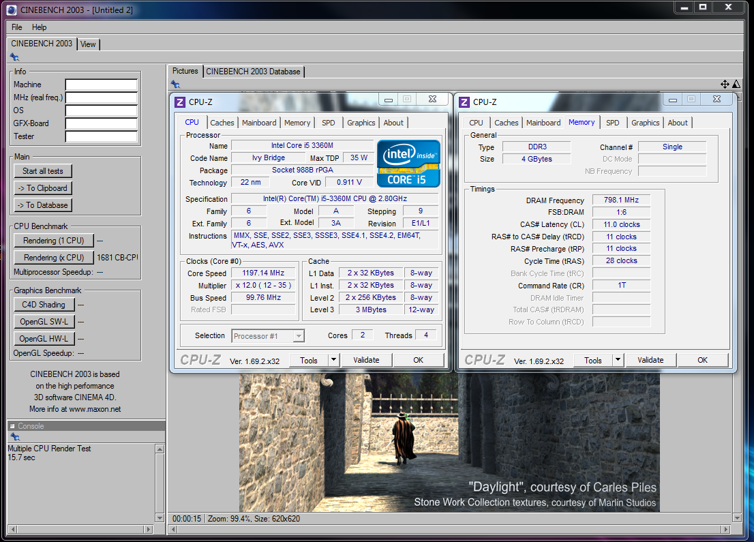The width and height of the screenshot is (754, 542).
Task: Click Validate in left CPU-Z window
Action: click(x=366, y=360)
